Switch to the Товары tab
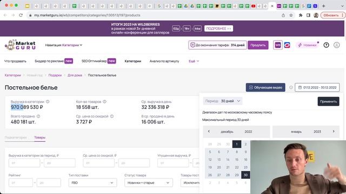 pos(39,137)
